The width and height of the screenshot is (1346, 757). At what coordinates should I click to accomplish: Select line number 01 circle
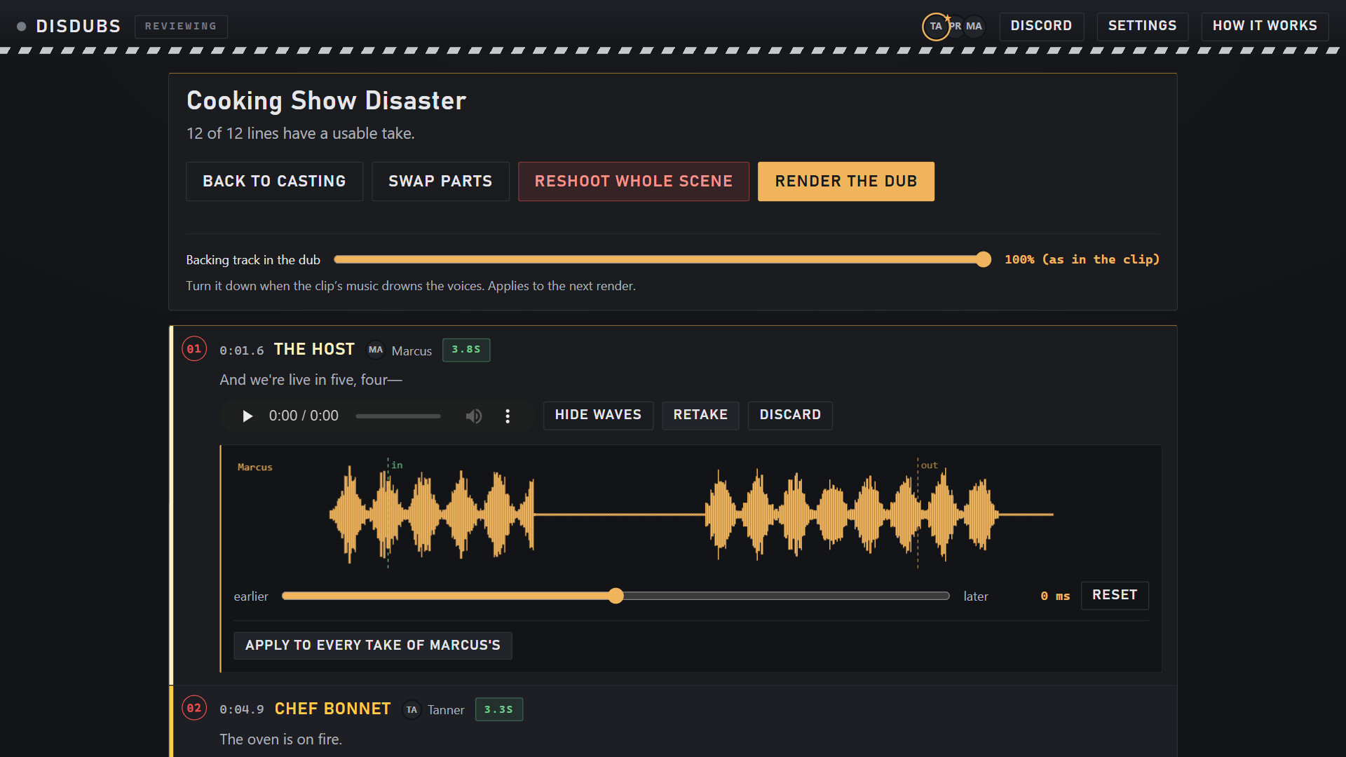tap(194, 349)
